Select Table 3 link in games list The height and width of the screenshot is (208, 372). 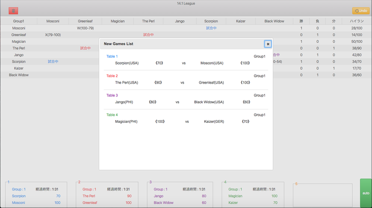click(112, 95)
